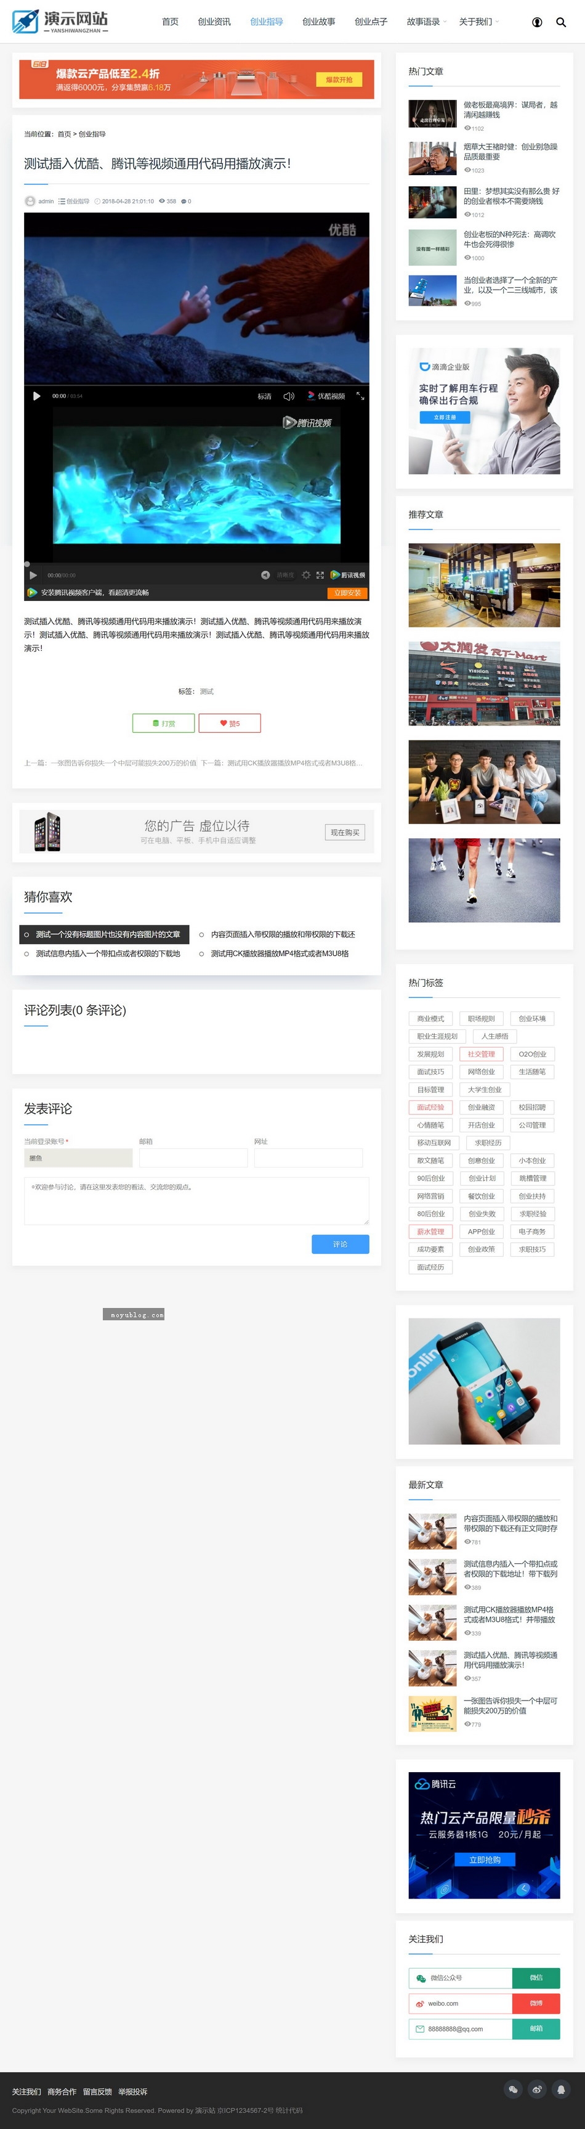Open Tencent player 清晰度 selector
Screen dimensions: 585x2129
pos(284,574)
